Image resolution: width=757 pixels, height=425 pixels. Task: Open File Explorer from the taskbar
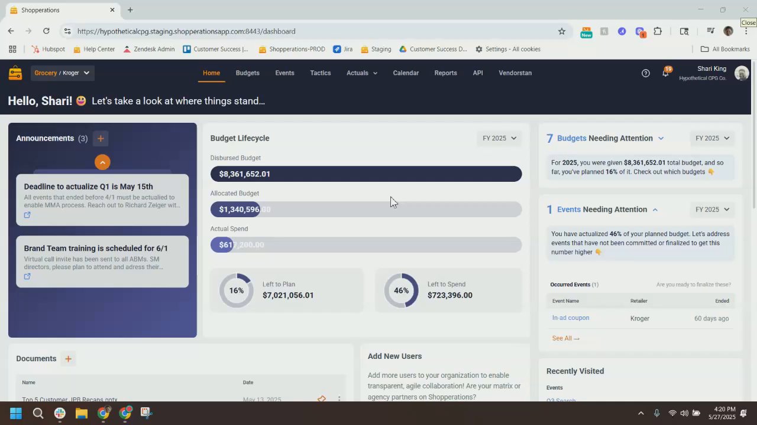(82, 413)
